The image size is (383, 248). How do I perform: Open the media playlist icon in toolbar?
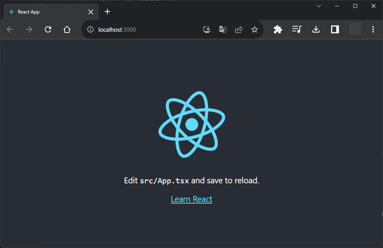point(296,29)
